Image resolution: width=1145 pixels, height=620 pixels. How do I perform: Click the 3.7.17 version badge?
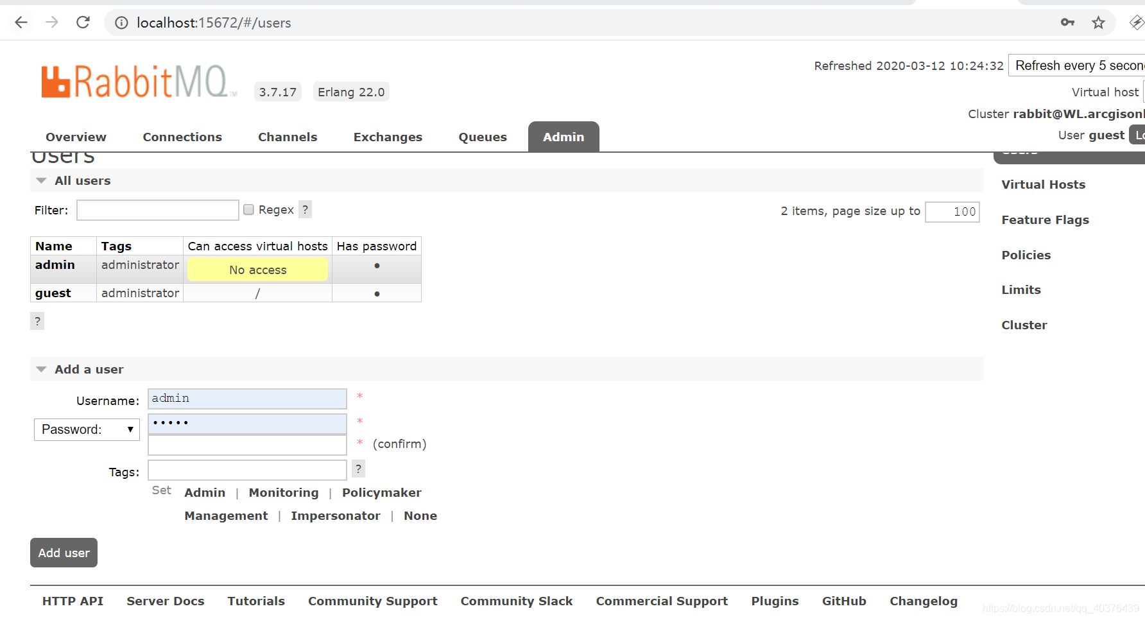click(x=278, y=92)
